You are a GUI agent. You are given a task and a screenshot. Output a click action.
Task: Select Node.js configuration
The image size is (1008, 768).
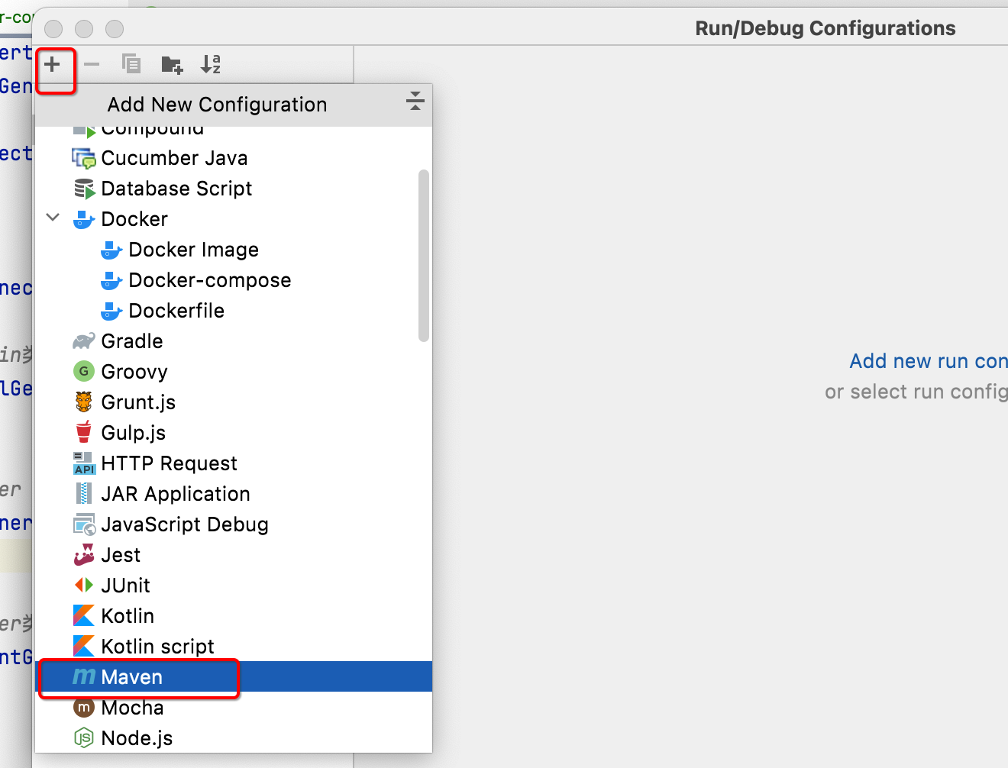point(234,738)
